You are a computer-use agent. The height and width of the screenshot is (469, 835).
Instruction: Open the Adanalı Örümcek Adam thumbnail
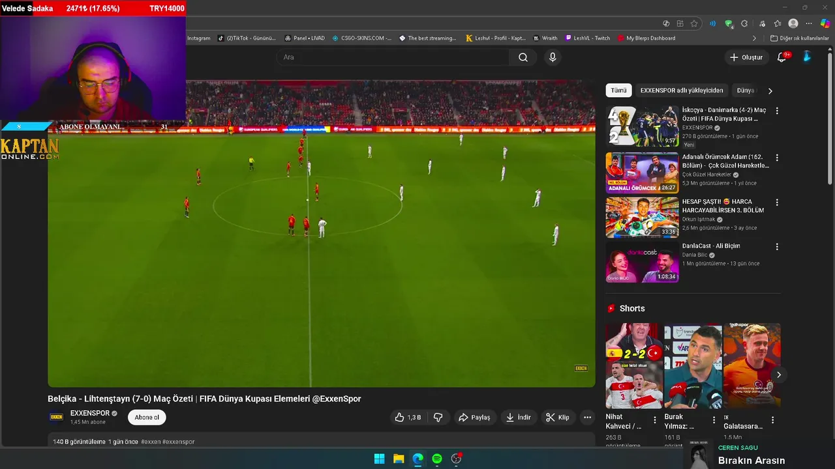(x=642, y=173)
